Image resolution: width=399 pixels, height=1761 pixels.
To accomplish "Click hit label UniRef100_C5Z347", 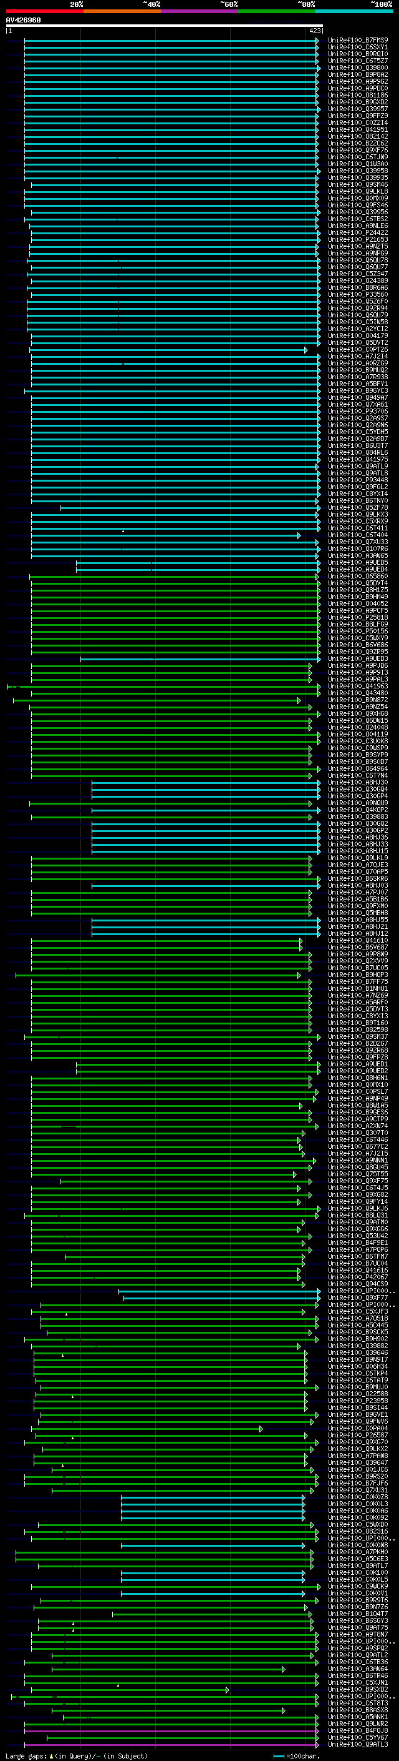I will coord(358,274).
